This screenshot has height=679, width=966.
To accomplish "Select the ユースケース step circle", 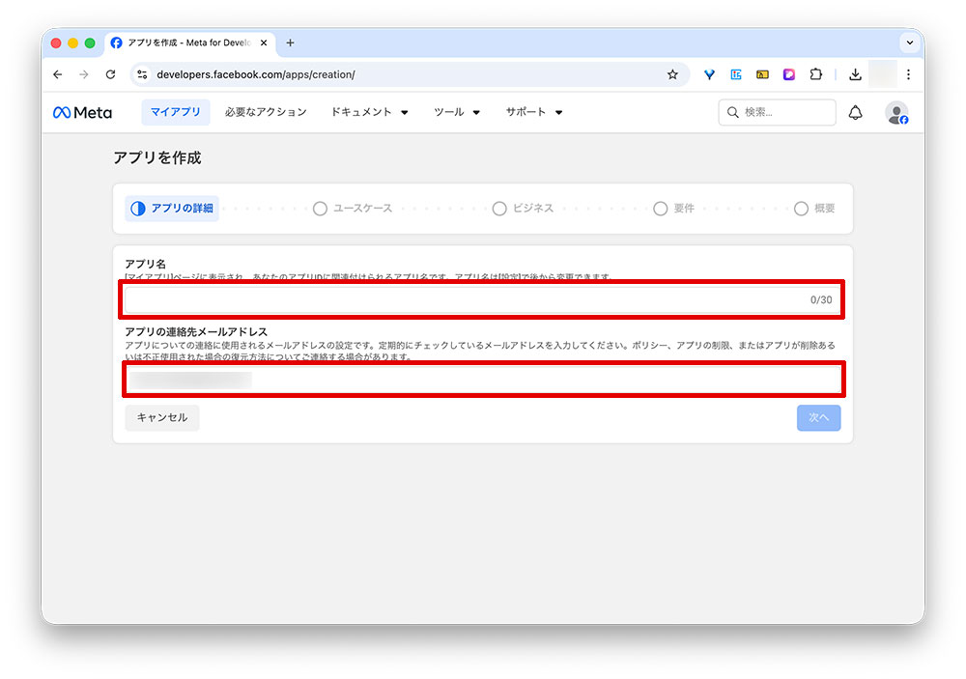I will 319,208.
